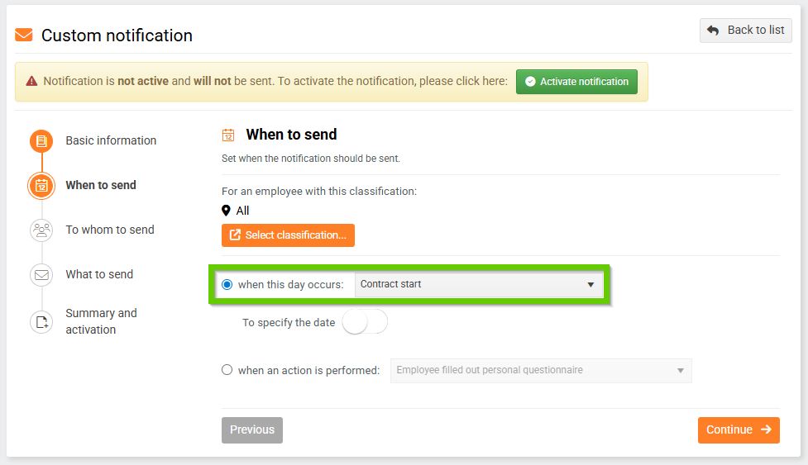Select the "when this day occurs" radio button
Image resolution: width=808 pixels, height=465 pixels.
tap(227, 285)
